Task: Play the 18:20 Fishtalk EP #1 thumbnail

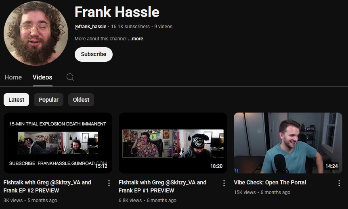Action: (173, 143)
